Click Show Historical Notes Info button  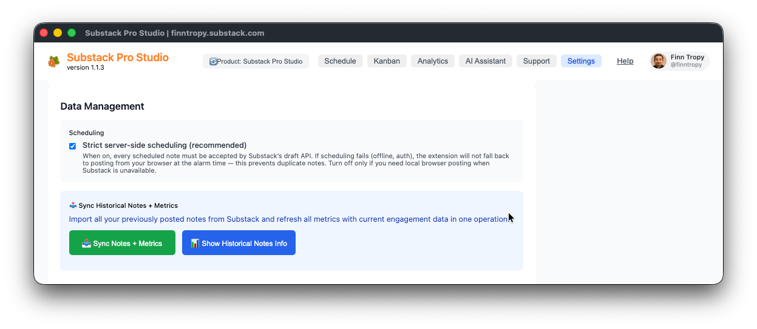(239, 243)
